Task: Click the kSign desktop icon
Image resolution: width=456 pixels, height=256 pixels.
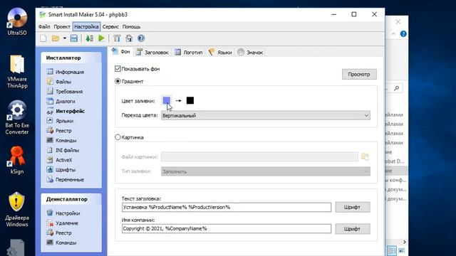Action: [x=17, y=160]
